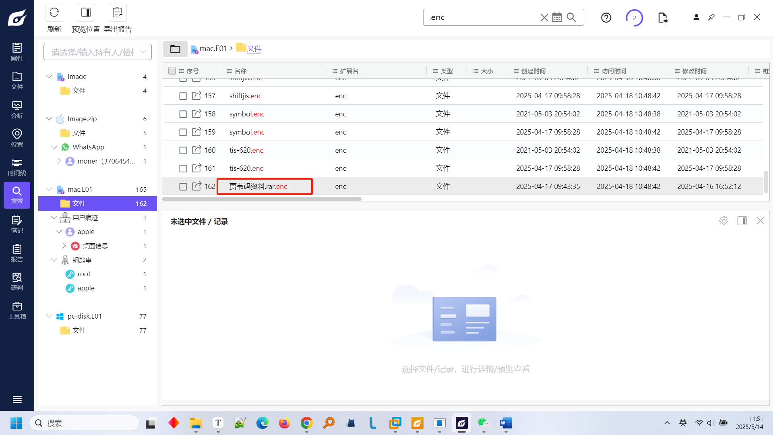Click the task counter circle showing 2
The width and height of the screenshot is (773, 435).
[x=634, y=18]
